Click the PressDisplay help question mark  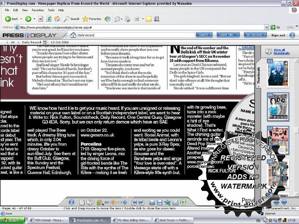coord(292,35)
